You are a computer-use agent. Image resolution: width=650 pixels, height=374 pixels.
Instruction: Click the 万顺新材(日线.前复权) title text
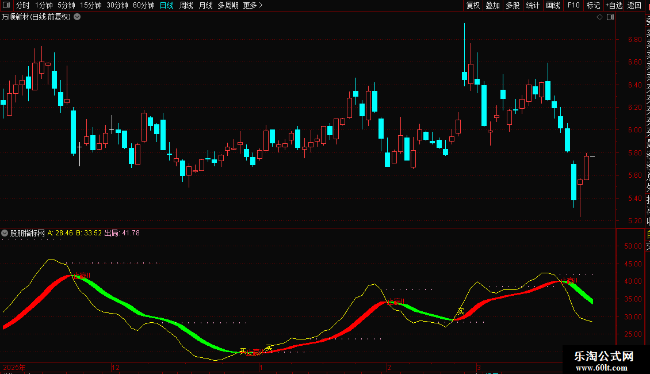(x=36, y=17)
